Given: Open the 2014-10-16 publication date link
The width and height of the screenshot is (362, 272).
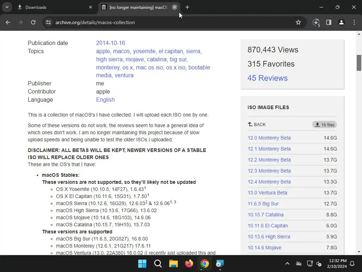Looking at the screenshot, I should click(x=110, y=43).
